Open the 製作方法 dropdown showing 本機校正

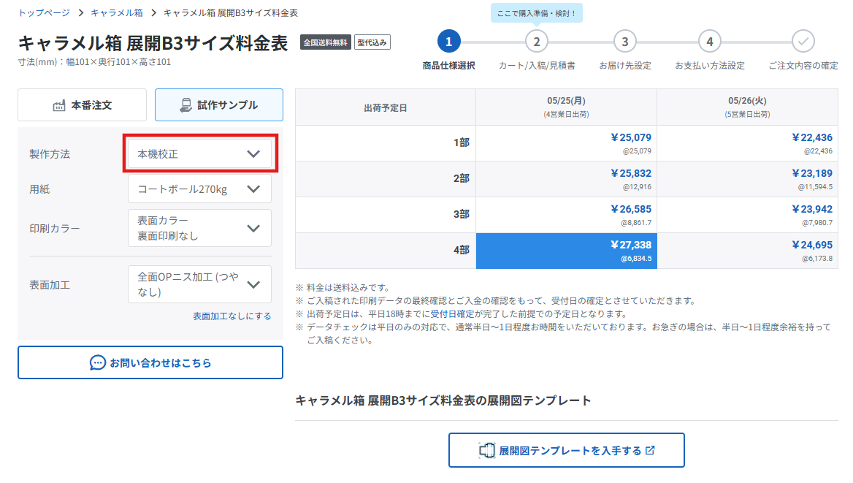pos(199,154)
